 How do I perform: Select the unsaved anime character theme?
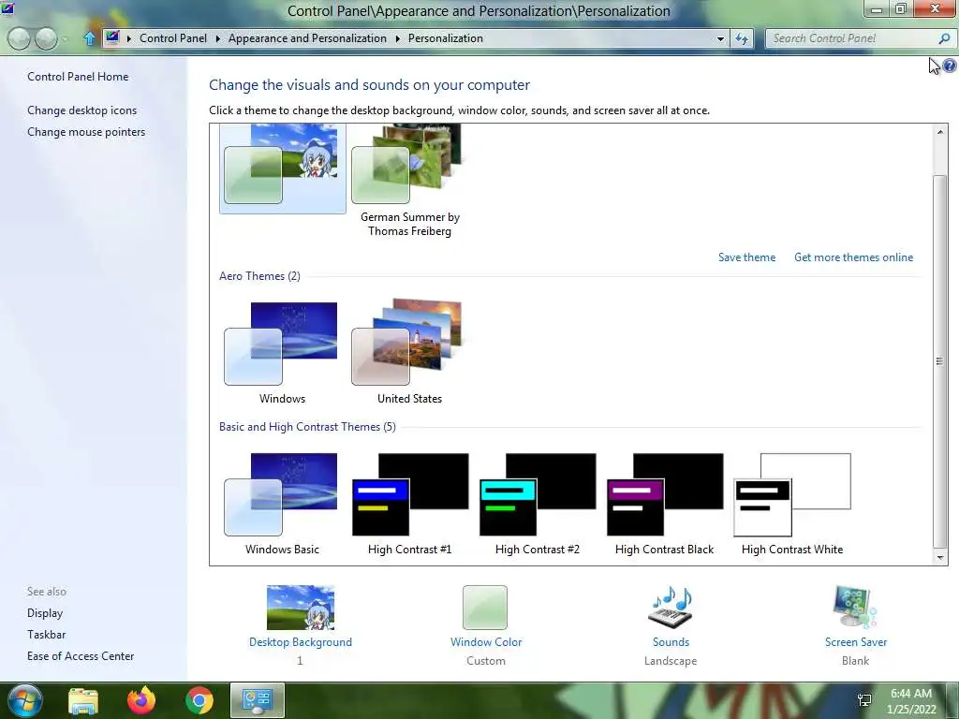(x=282, y=169)
